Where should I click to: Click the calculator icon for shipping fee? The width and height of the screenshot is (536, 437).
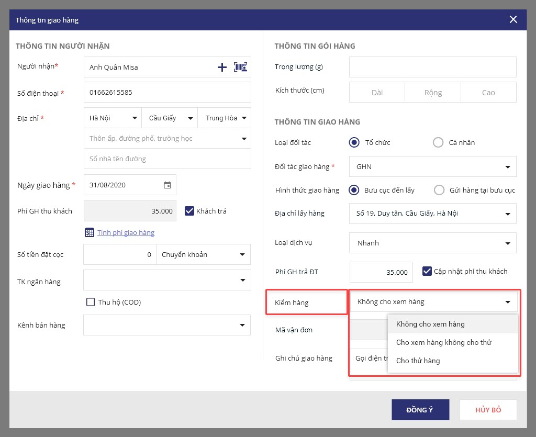coord(90,232)
